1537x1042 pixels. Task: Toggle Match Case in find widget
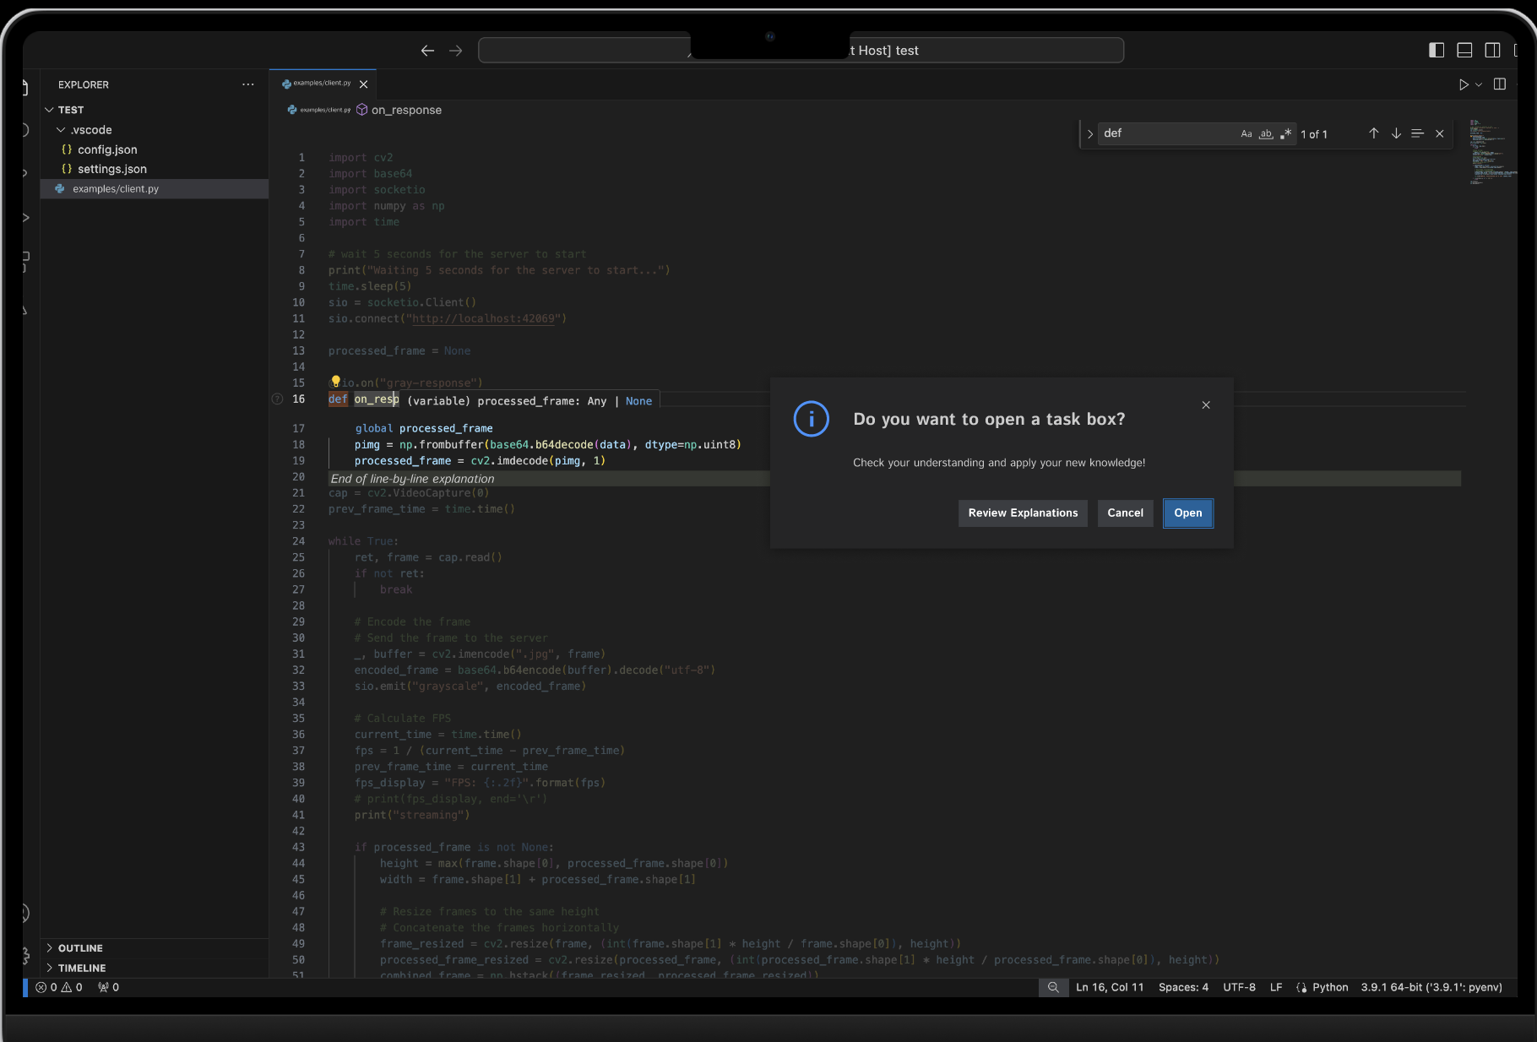[x=1246, y=133]
